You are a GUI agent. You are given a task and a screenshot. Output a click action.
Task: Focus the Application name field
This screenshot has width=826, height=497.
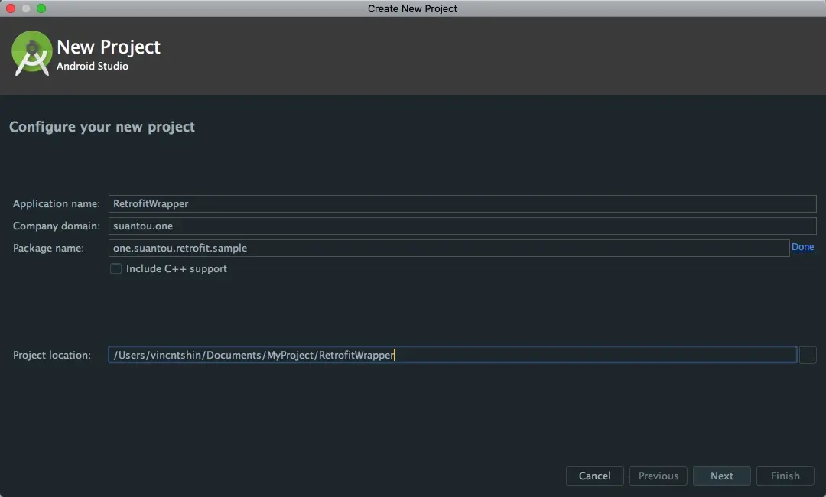[x=462, y=203]
